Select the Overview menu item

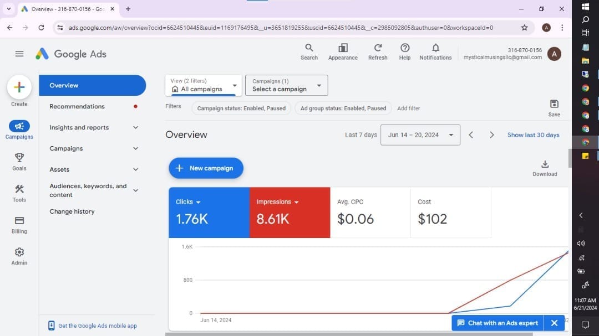coord(93,85)
